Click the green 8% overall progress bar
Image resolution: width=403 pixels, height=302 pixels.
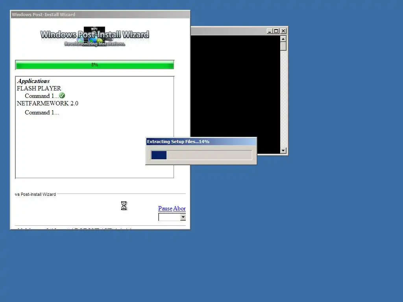coord(94,65)
